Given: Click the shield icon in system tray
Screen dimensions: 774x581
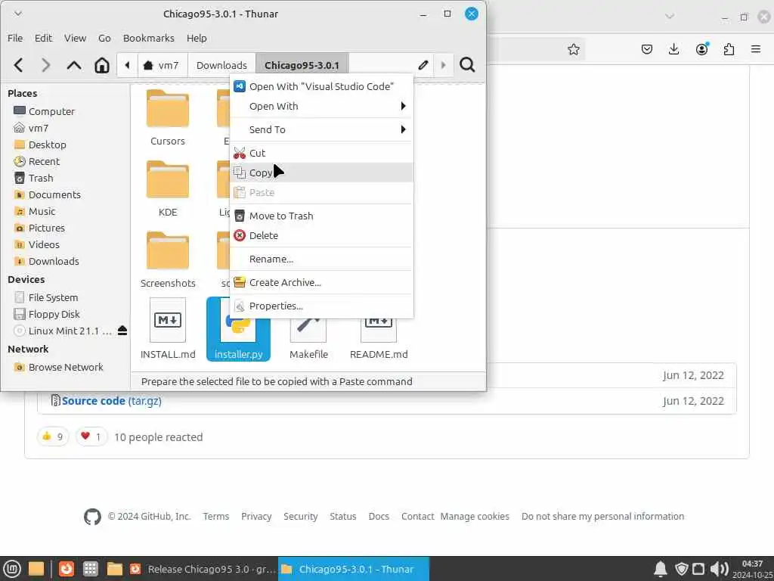Looking at the screenshot, I should coord(682,569).
